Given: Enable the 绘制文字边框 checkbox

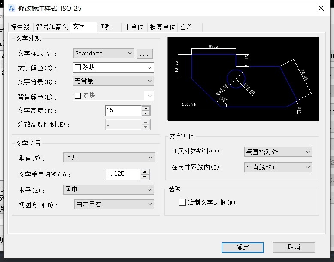Looking at the screenshot, I should (182, 202).
